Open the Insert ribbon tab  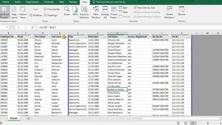click(17, 2)
